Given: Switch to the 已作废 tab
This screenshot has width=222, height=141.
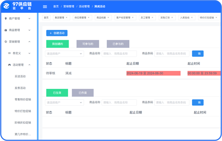Looking at the screenshot, I should [83, 93].
